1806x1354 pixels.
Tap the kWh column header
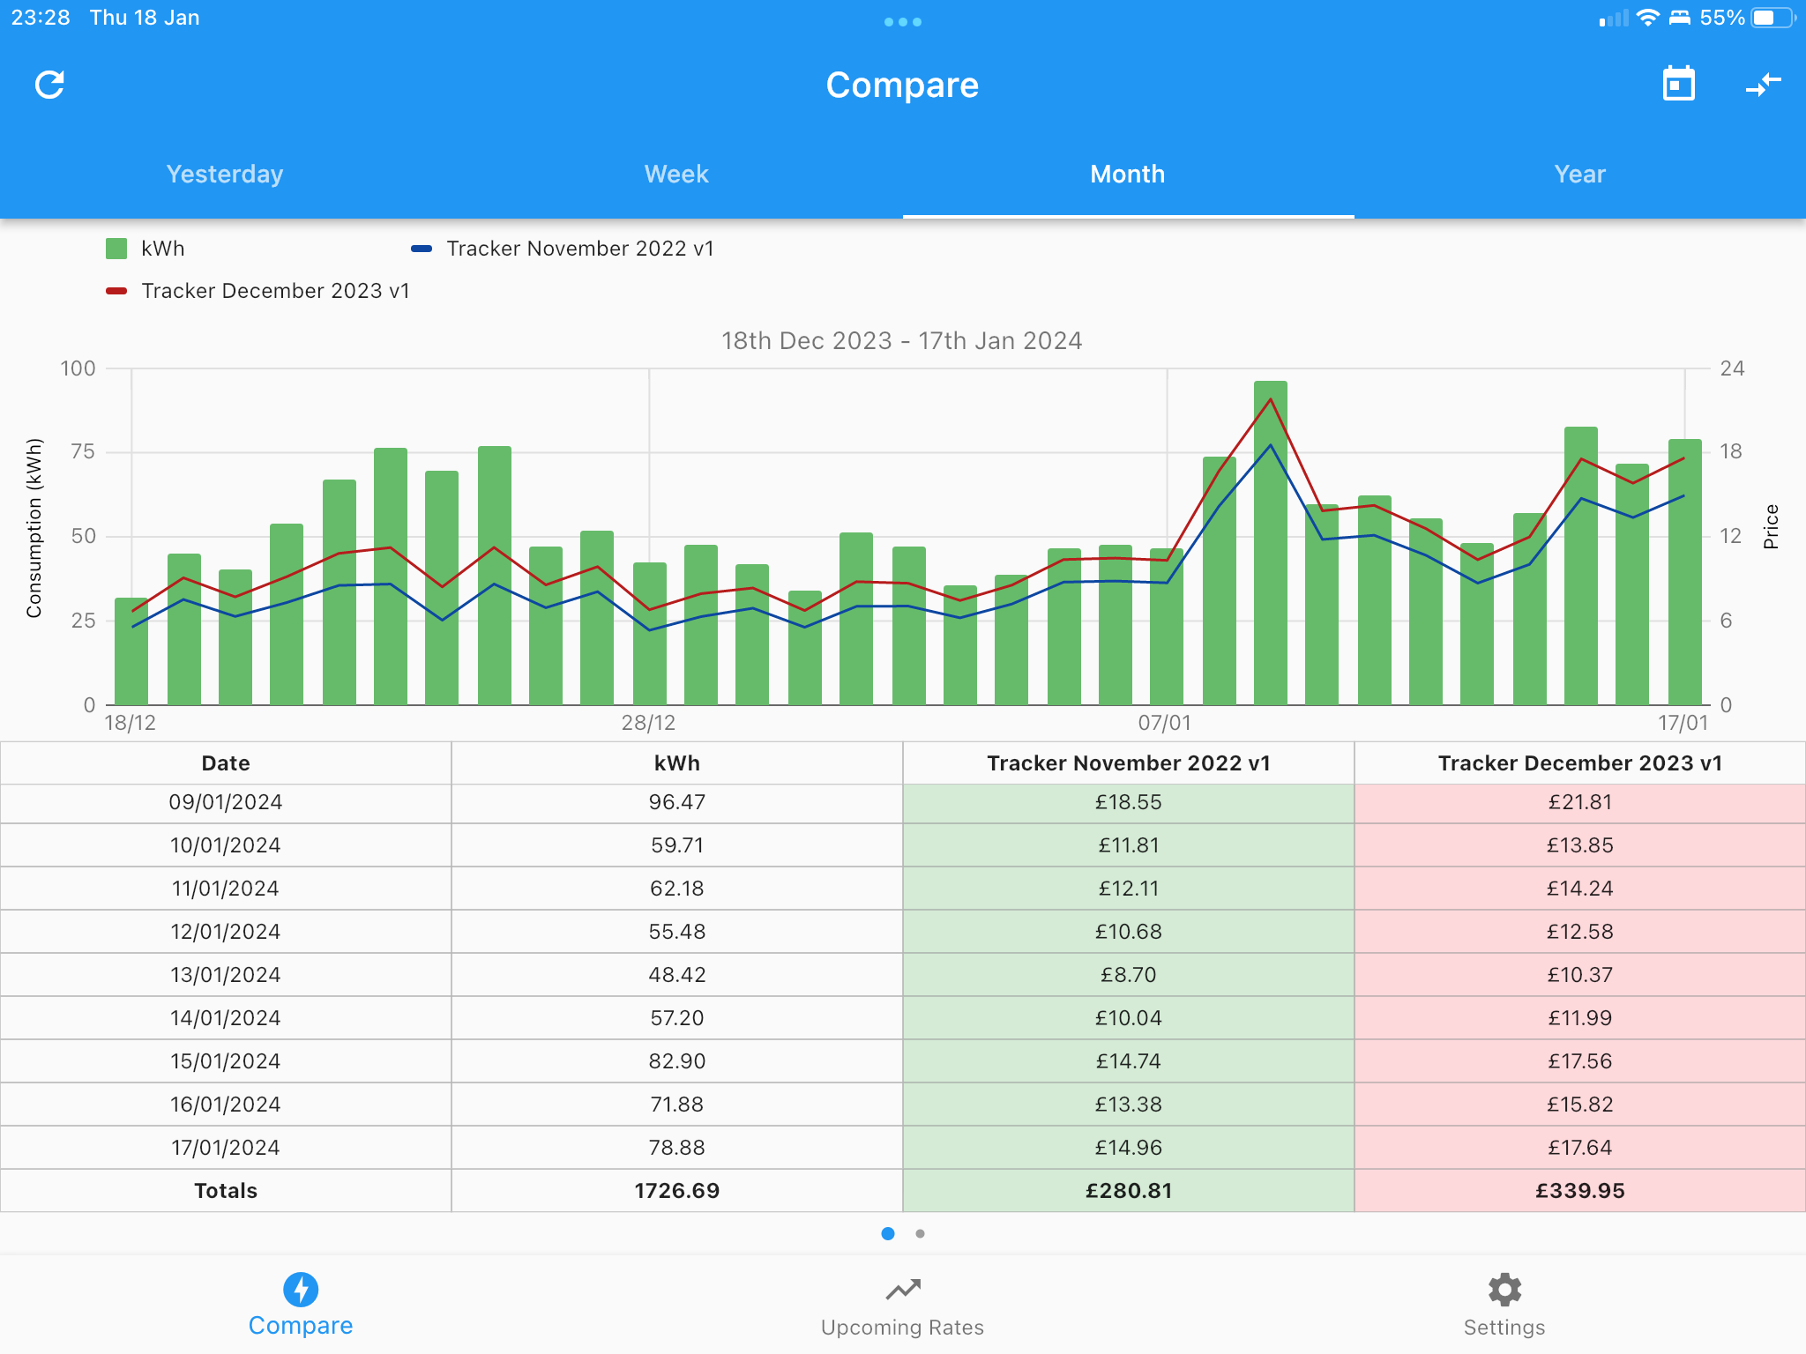676,763
